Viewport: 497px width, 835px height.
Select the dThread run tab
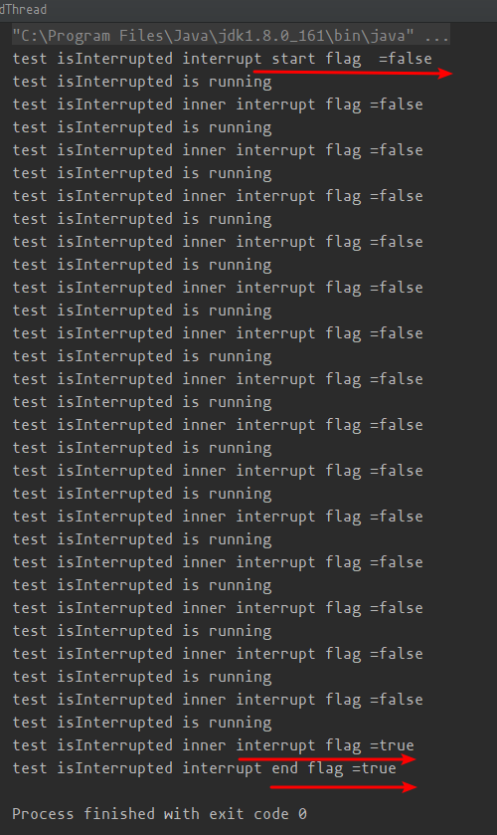(24, 10)
